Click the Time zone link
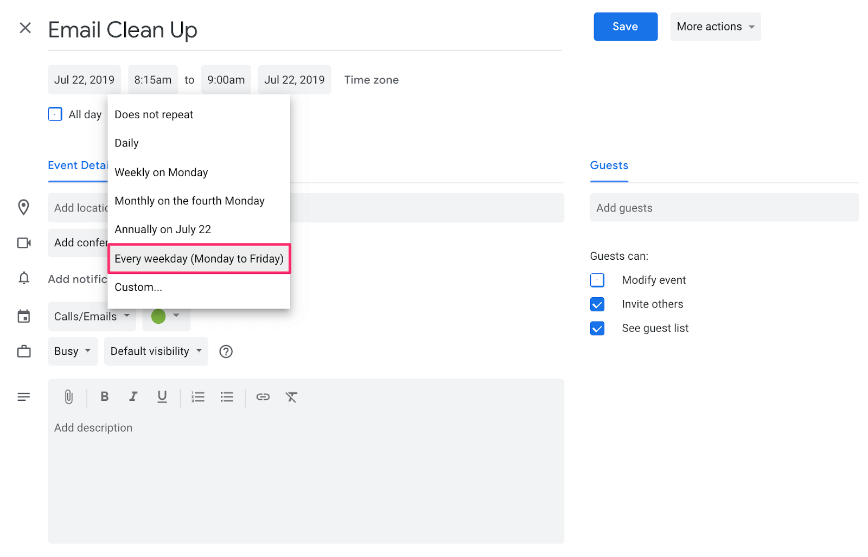This screenshot has width=868, height=557. coord(371,80)
